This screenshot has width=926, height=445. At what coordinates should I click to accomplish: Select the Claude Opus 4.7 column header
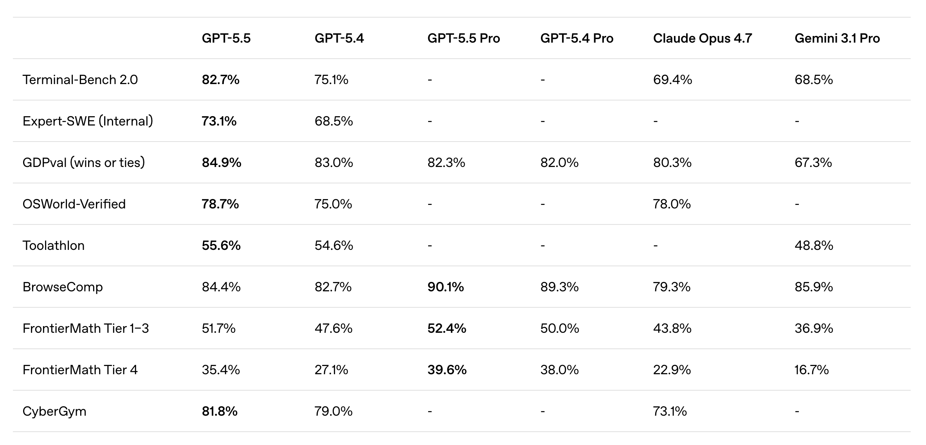point(702,38)
